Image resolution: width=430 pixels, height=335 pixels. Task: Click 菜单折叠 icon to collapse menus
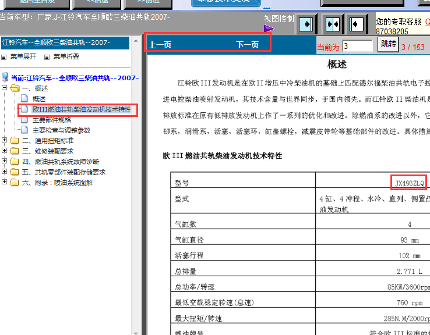coord(47,57)
